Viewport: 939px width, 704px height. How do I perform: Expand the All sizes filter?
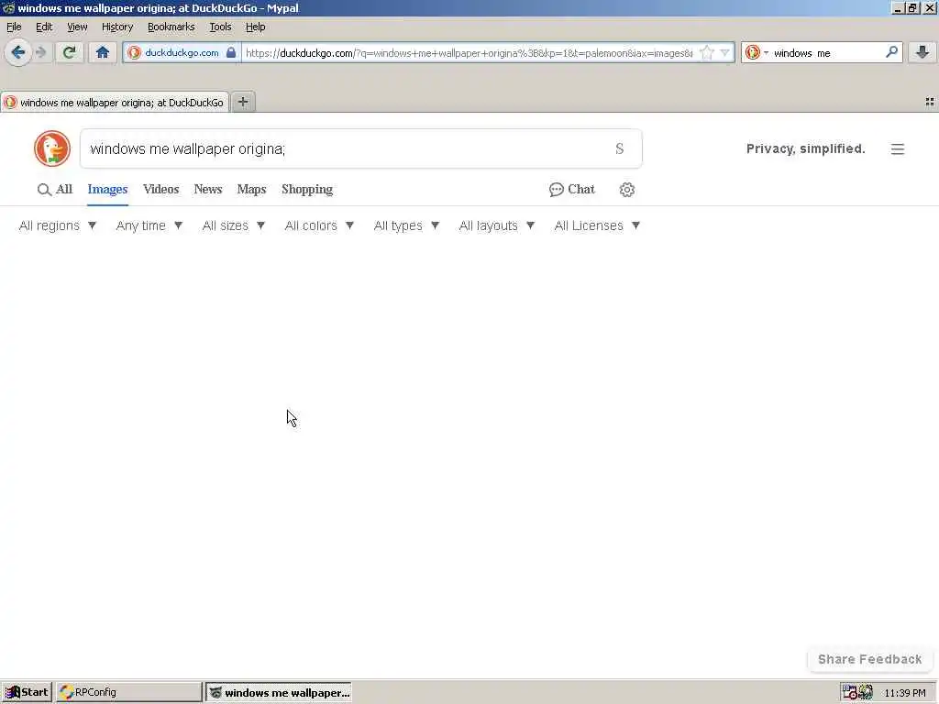coord(234,225)
